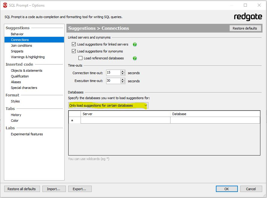Click the empty Database cell in new row
Screen dimensions: 267x198
(x=215, y=120)
